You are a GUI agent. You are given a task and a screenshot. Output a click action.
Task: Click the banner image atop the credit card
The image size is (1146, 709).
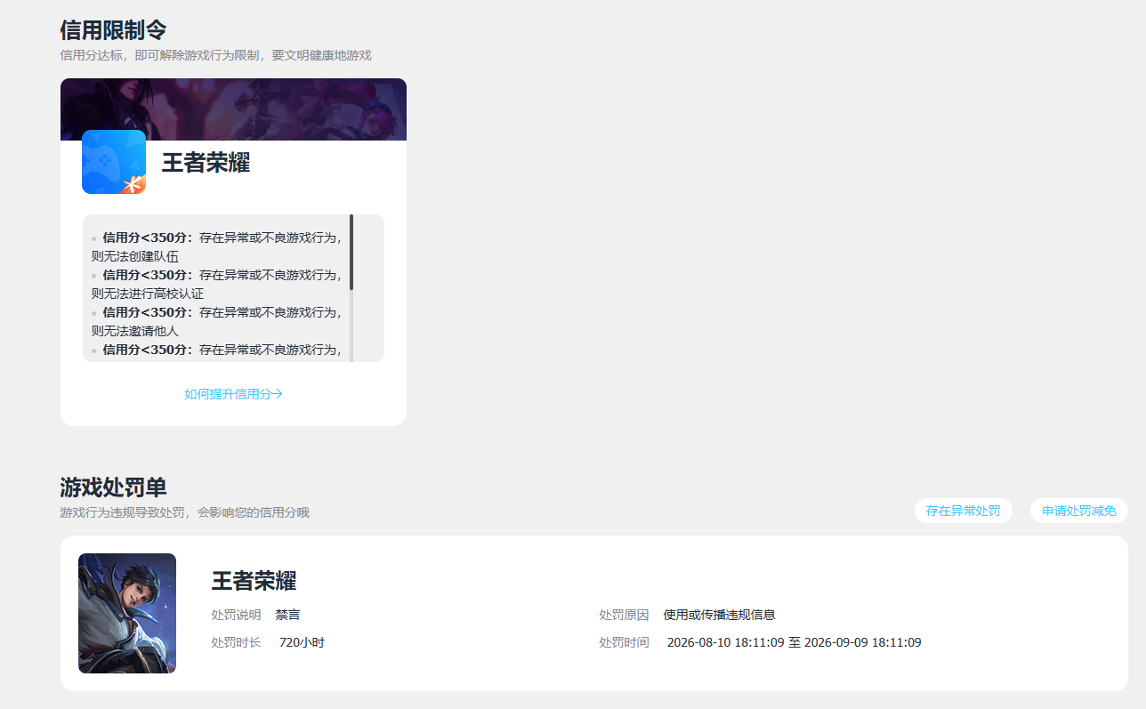(233, 109)
